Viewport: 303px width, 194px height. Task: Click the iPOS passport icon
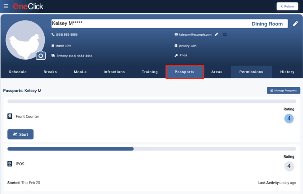tap(10, 164)
